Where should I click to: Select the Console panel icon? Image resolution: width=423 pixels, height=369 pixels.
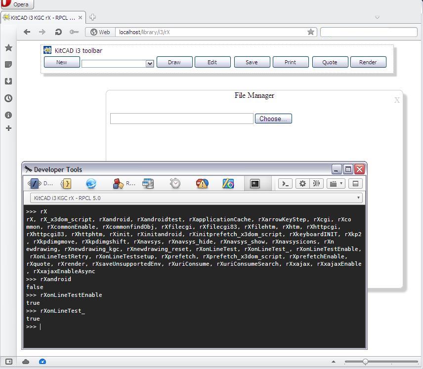[255, 184]
